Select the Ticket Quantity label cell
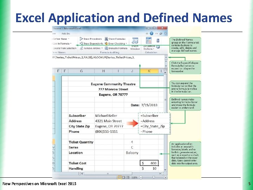 [x=81, y=142]
